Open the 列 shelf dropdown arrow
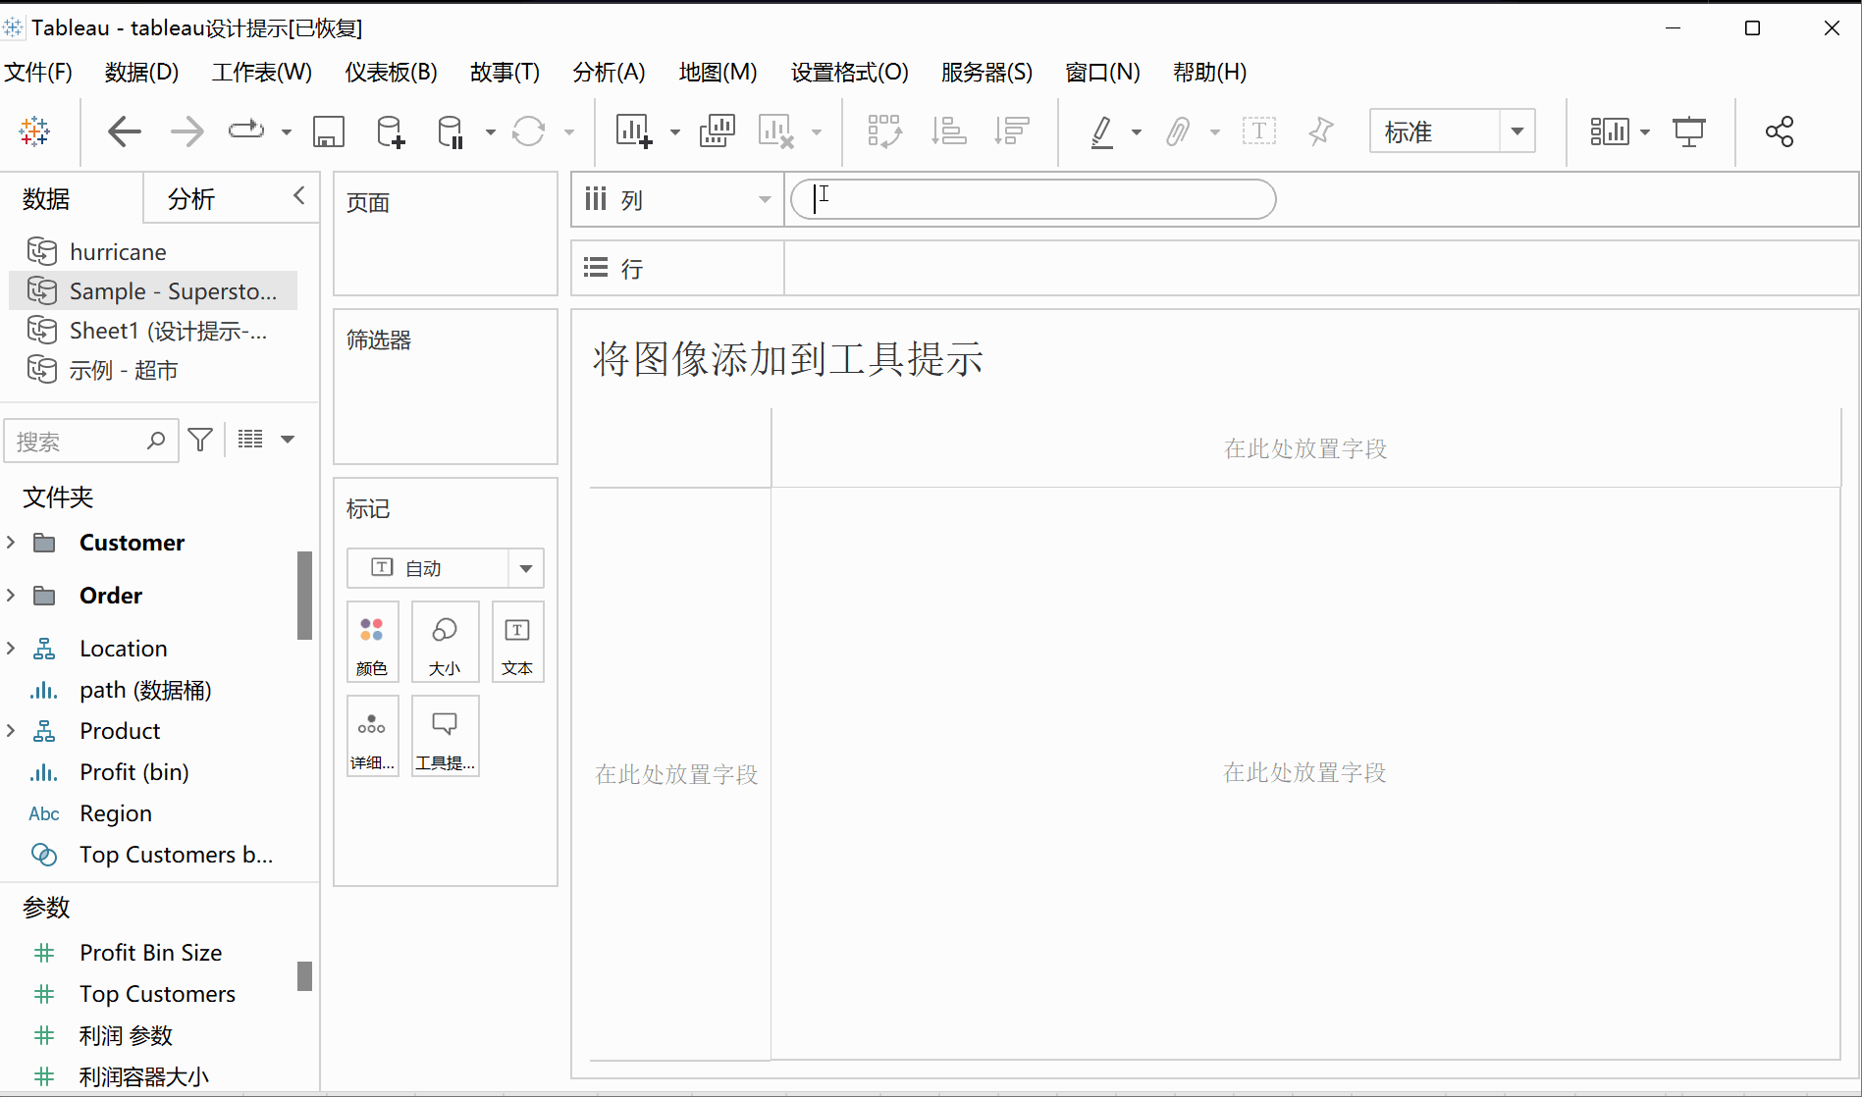Screen dimensions: 1862x1097 tap(765, 200)
